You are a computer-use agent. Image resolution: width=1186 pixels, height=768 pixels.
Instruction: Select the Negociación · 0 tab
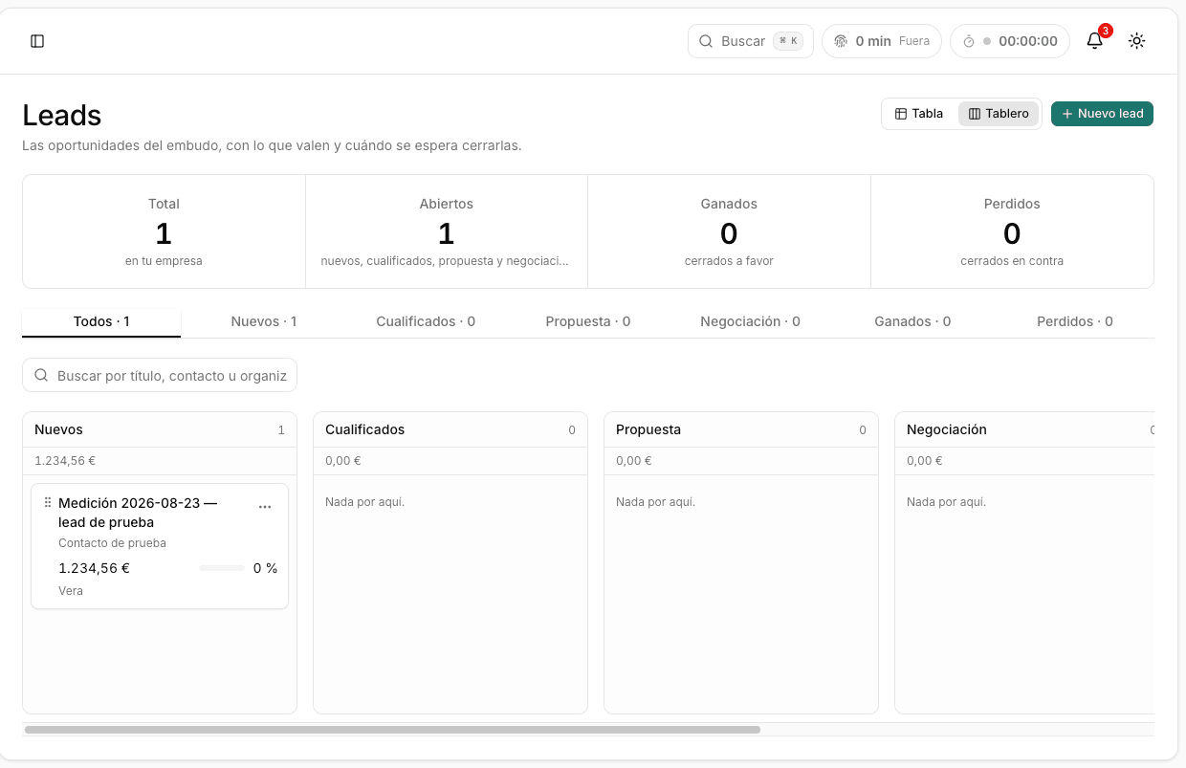tap(750, 321)
